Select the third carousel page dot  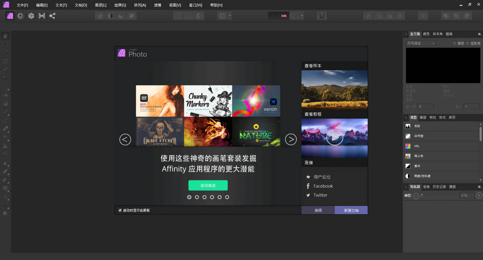coord(204,197)
